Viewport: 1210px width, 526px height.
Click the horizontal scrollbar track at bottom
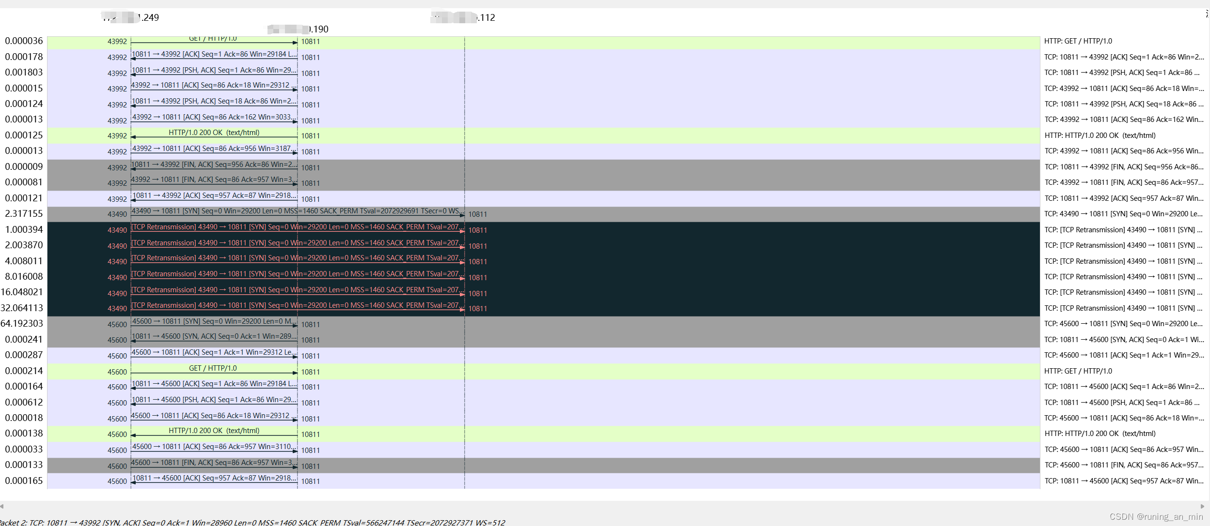click(601, 506)
